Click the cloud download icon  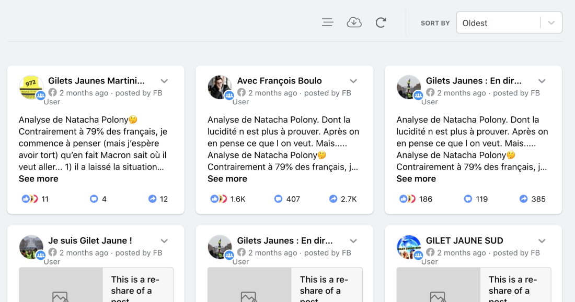click(x=354, y=23)
